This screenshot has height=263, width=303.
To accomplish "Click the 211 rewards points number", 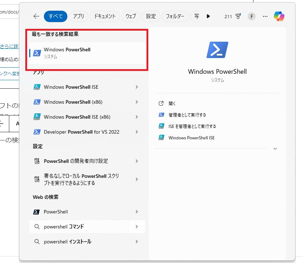I will (x=228, y=17).
